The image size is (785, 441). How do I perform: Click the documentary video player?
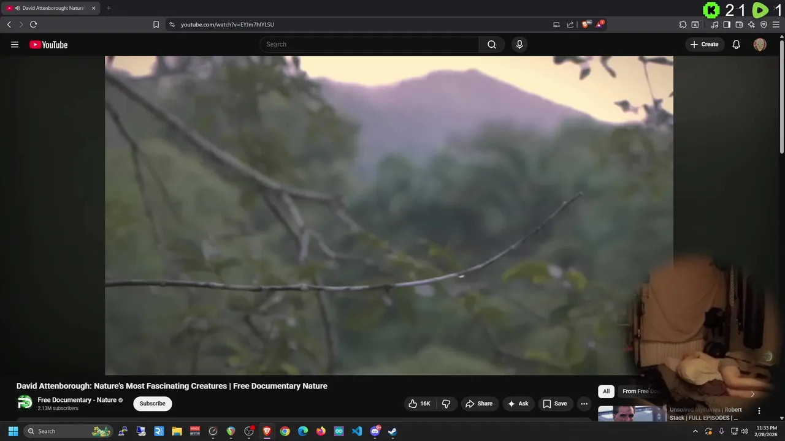click(x=389, y=215)
